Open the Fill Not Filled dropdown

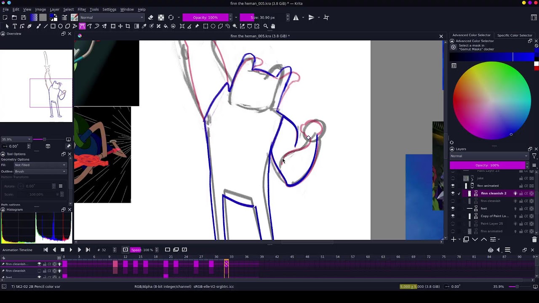pyautogui.click(x=40, y=165)
